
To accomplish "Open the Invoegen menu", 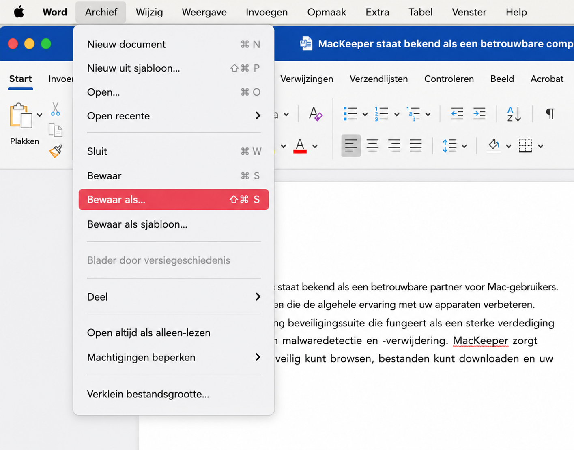I will point(267,12).
